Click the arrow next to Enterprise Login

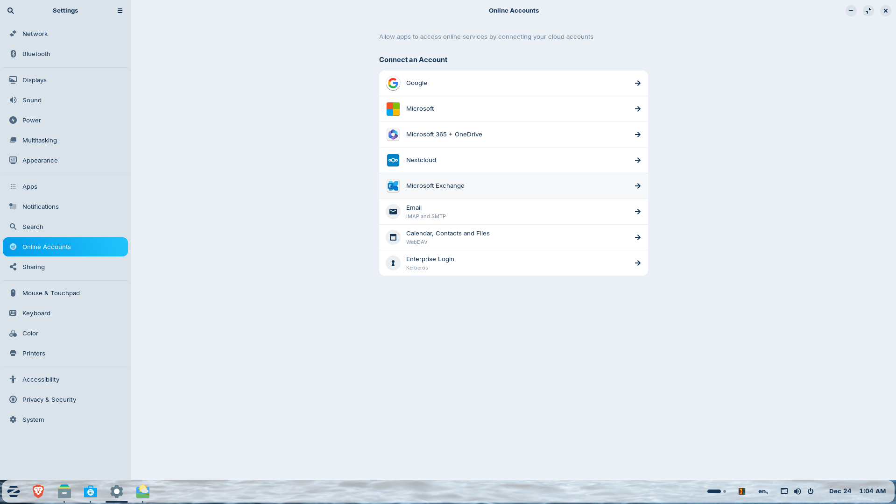pyautogui.click(x=637, y=263)
